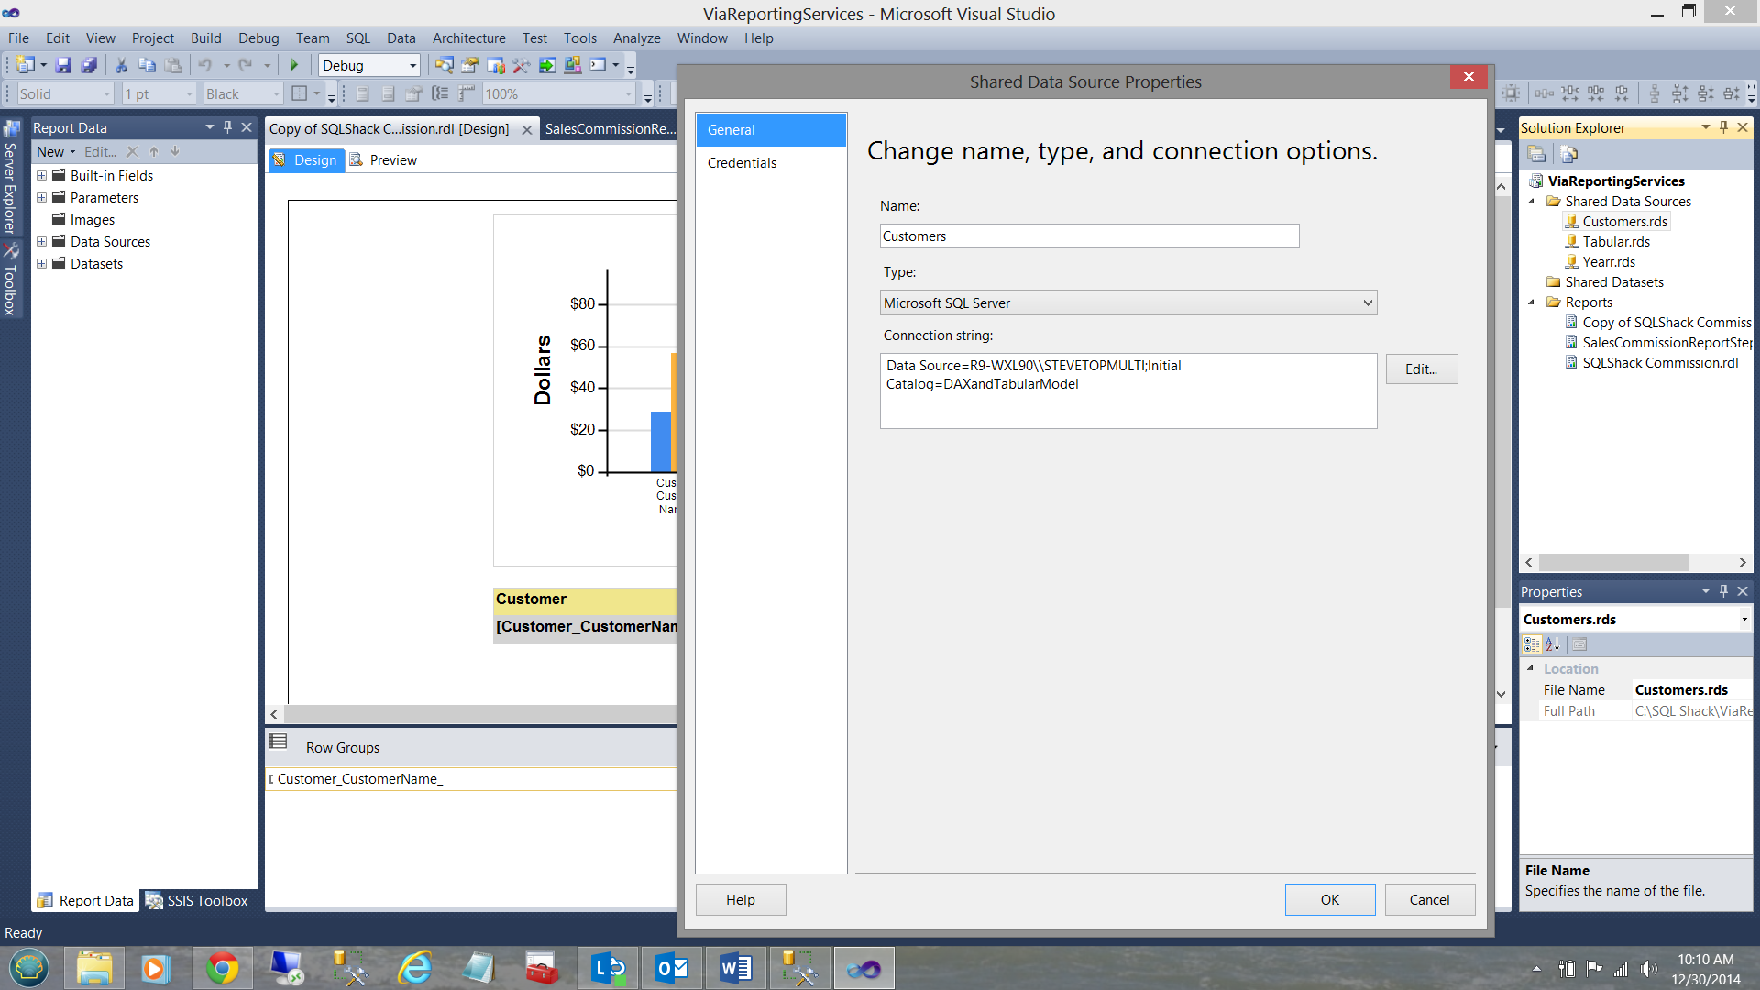Expand the Data Sources node in Report Data
The width and height of the screenshot is (1760, 990).
tap(41, 242)
